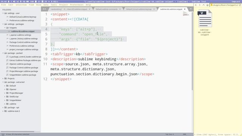Image resolution: width=242 pixels, height=136 pixels.
Task: Select SnippetMaker.sublime-package in sidebar
Action: (23, 75)
